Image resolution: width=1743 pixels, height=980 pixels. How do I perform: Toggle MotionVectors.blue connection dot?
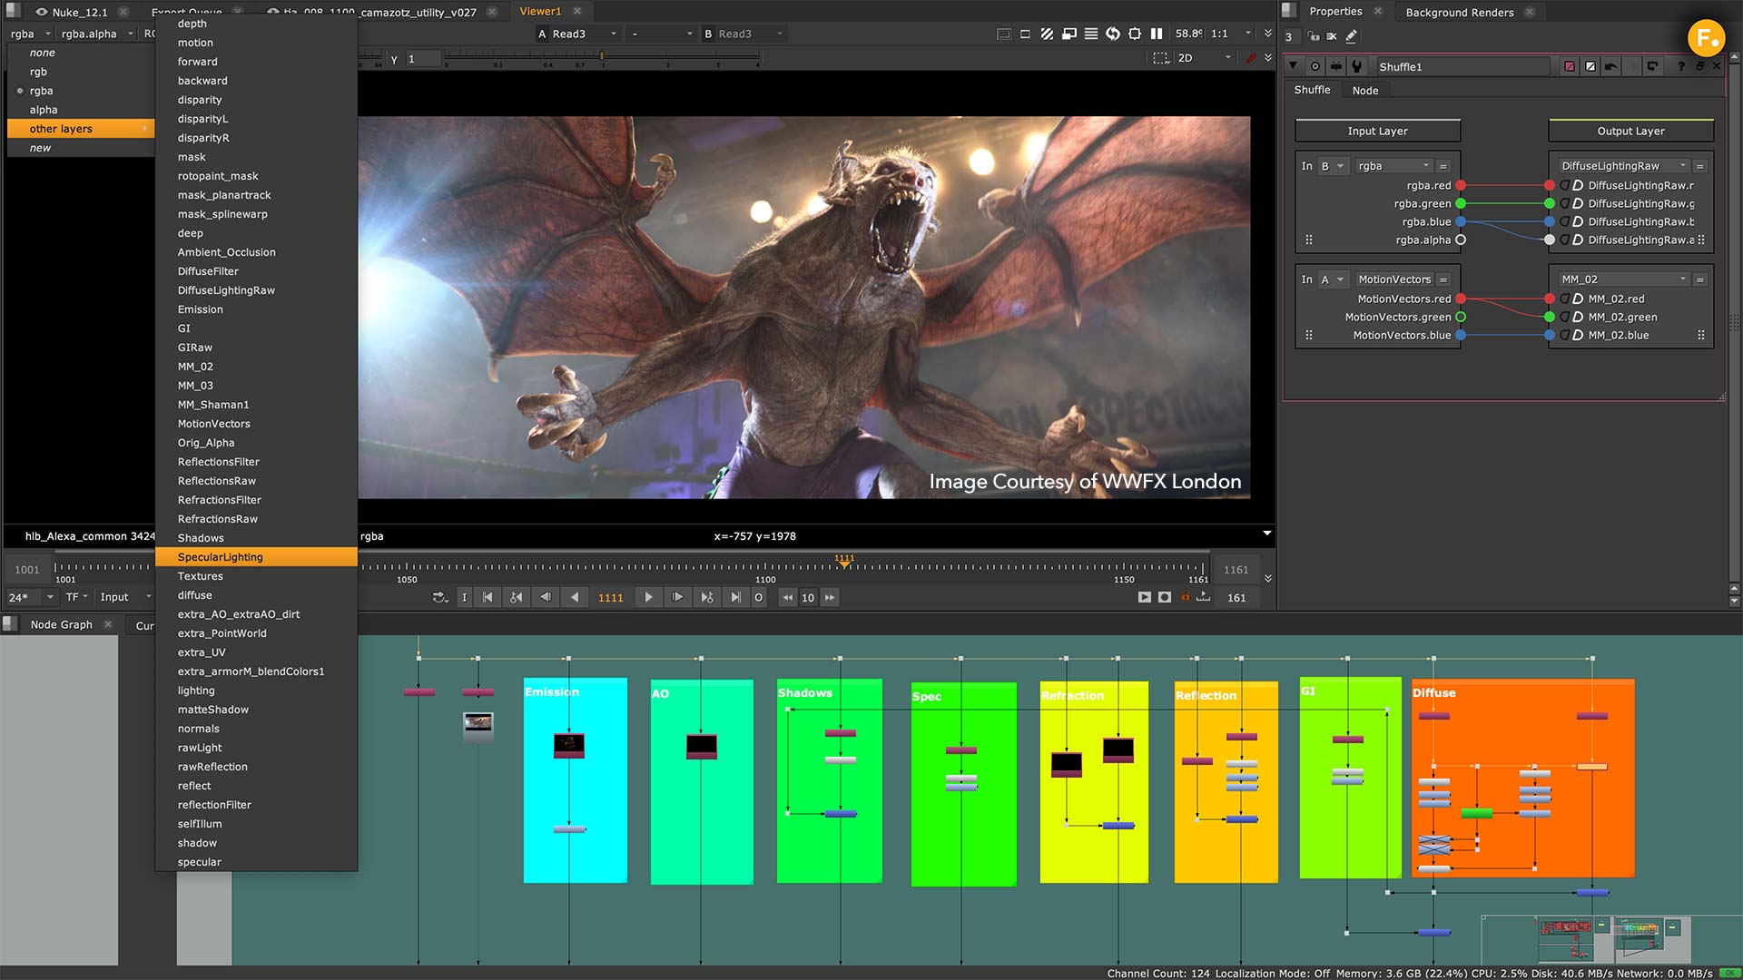[x=1462, y=335]
